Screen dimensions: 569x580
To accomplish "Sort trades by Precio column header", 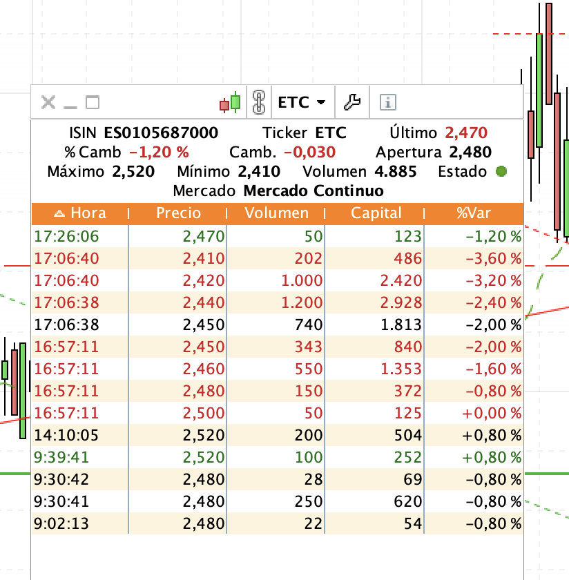I will (178, 213).
